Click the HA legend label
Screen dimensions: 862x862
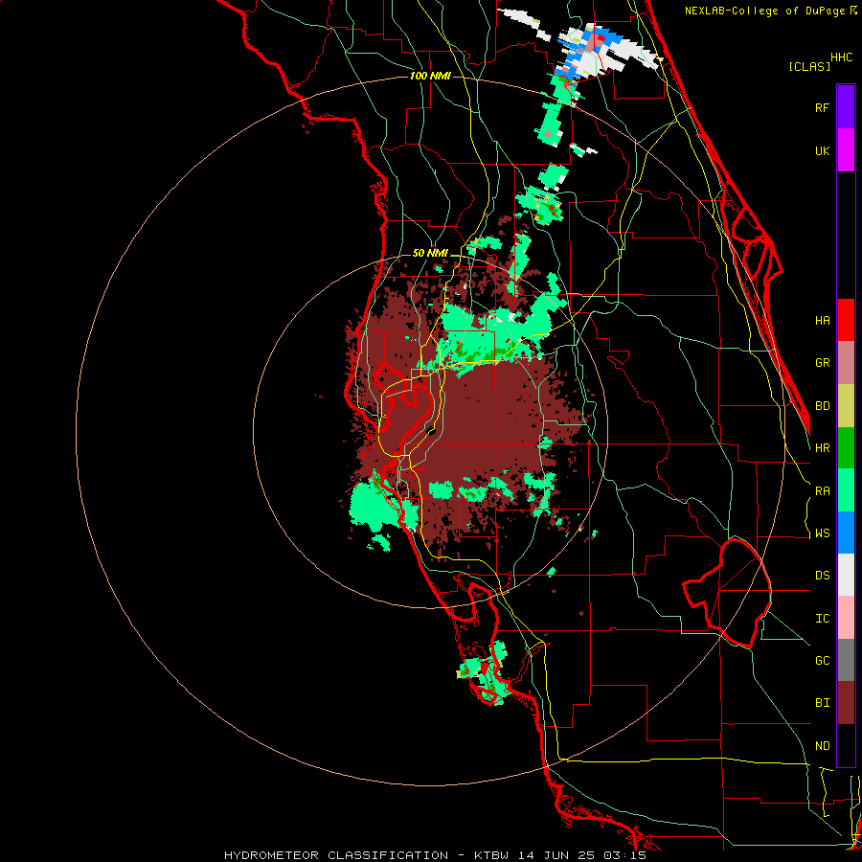(822, 321)
